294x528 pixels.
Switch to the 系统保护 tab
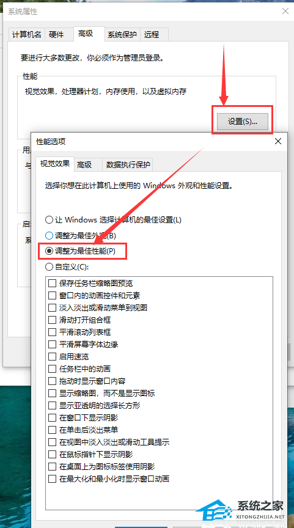[122, 34]
